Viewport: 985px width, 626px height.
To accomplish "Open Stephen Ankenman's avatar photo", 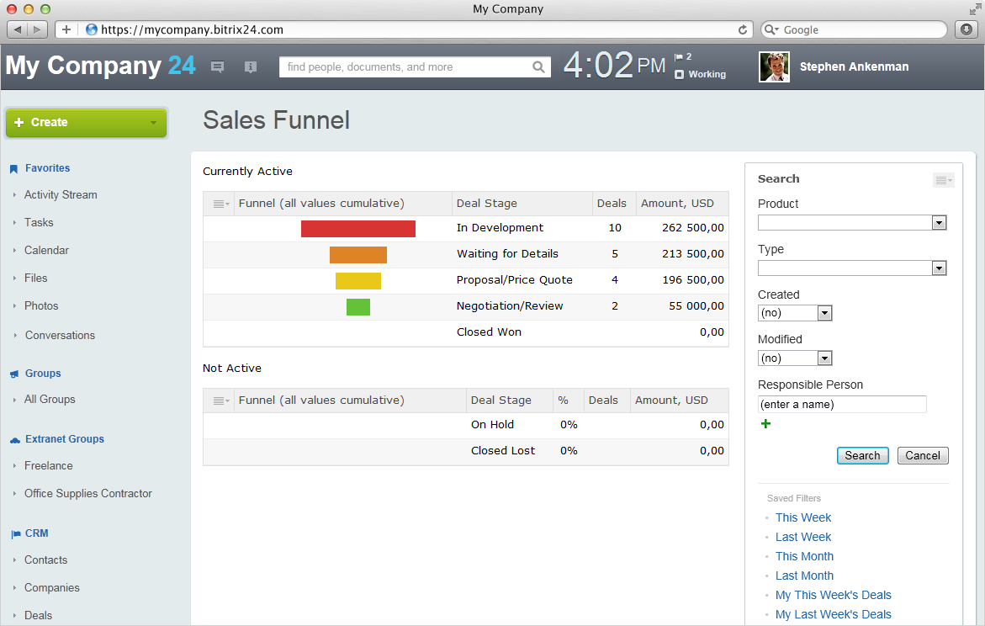I will click(774, 66).
